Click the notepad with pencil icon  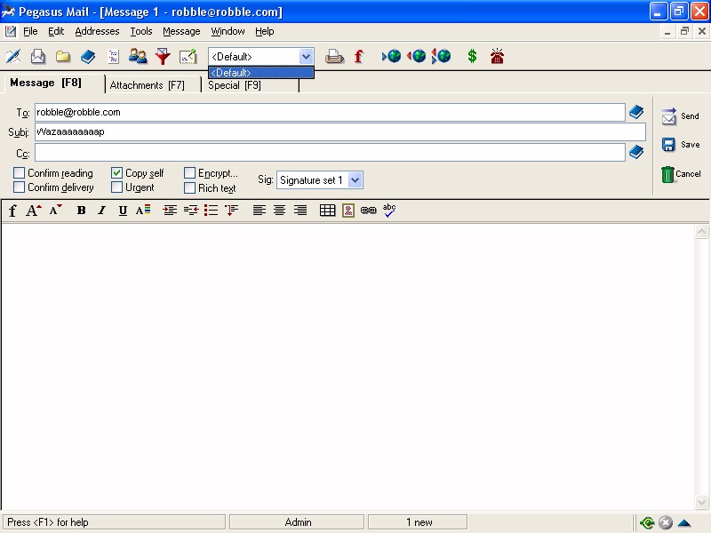(188, 57)
